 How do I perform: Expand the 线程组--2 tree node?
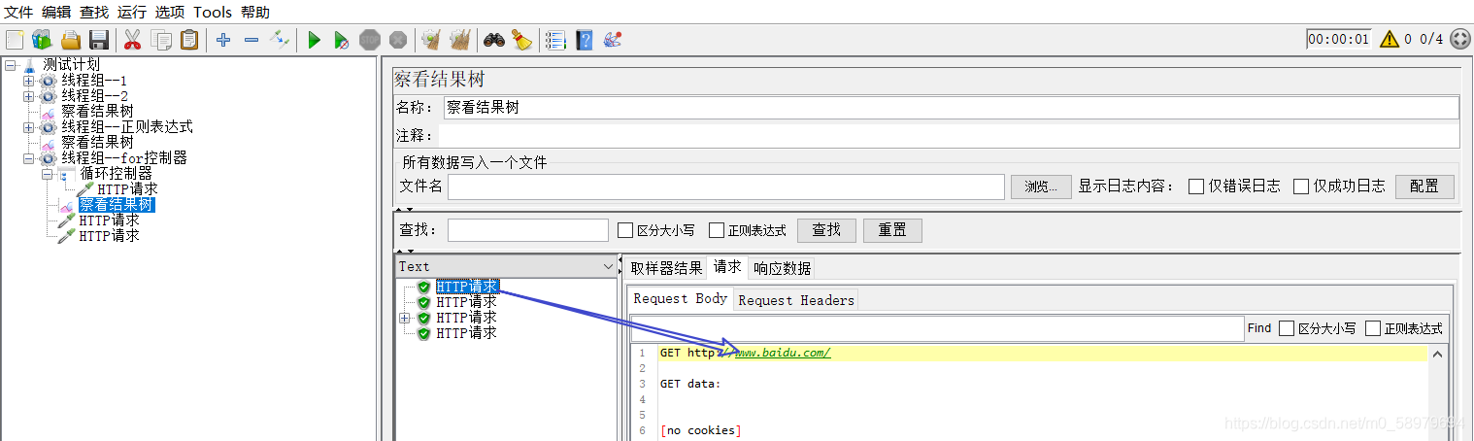28,96
